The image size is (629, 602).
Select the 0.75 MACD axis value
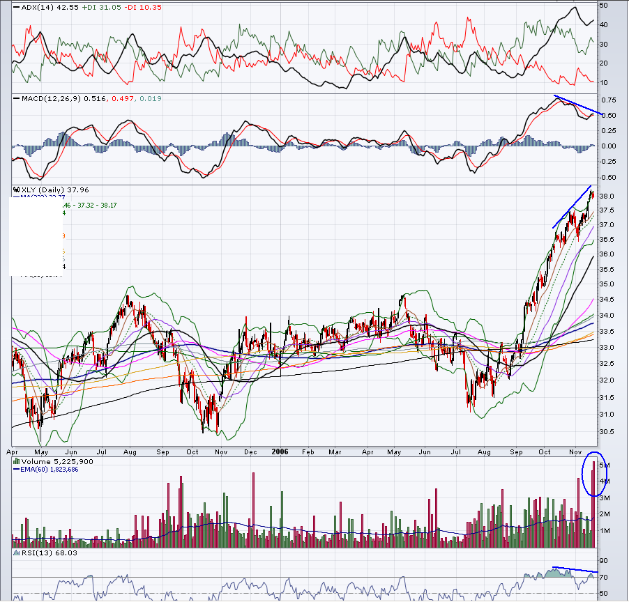(609, 100)
